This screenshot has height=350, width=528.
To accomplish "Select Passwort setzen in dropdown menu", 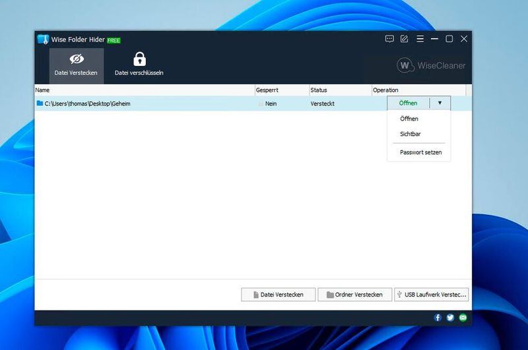I will [x=420, y=153].
